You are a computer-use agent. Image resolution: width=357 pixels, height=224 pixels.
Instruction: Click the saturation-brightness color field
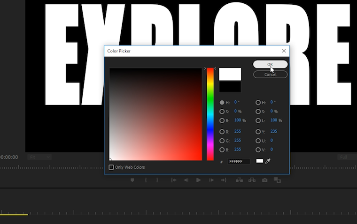(x=155, y=114)
